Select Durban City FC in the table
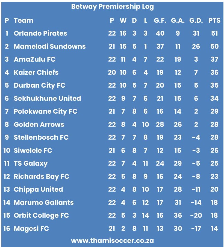The height and width of the screenshot is (247, 224). [x=40, y=85]
